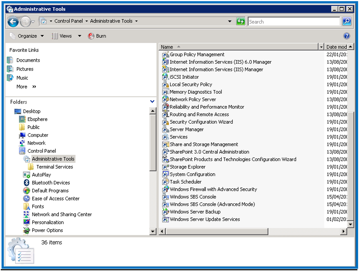Select the Windows Server Backup icon
Image resolution: width=360 pixels, height=271 pixels.
[x=165, y=212]
